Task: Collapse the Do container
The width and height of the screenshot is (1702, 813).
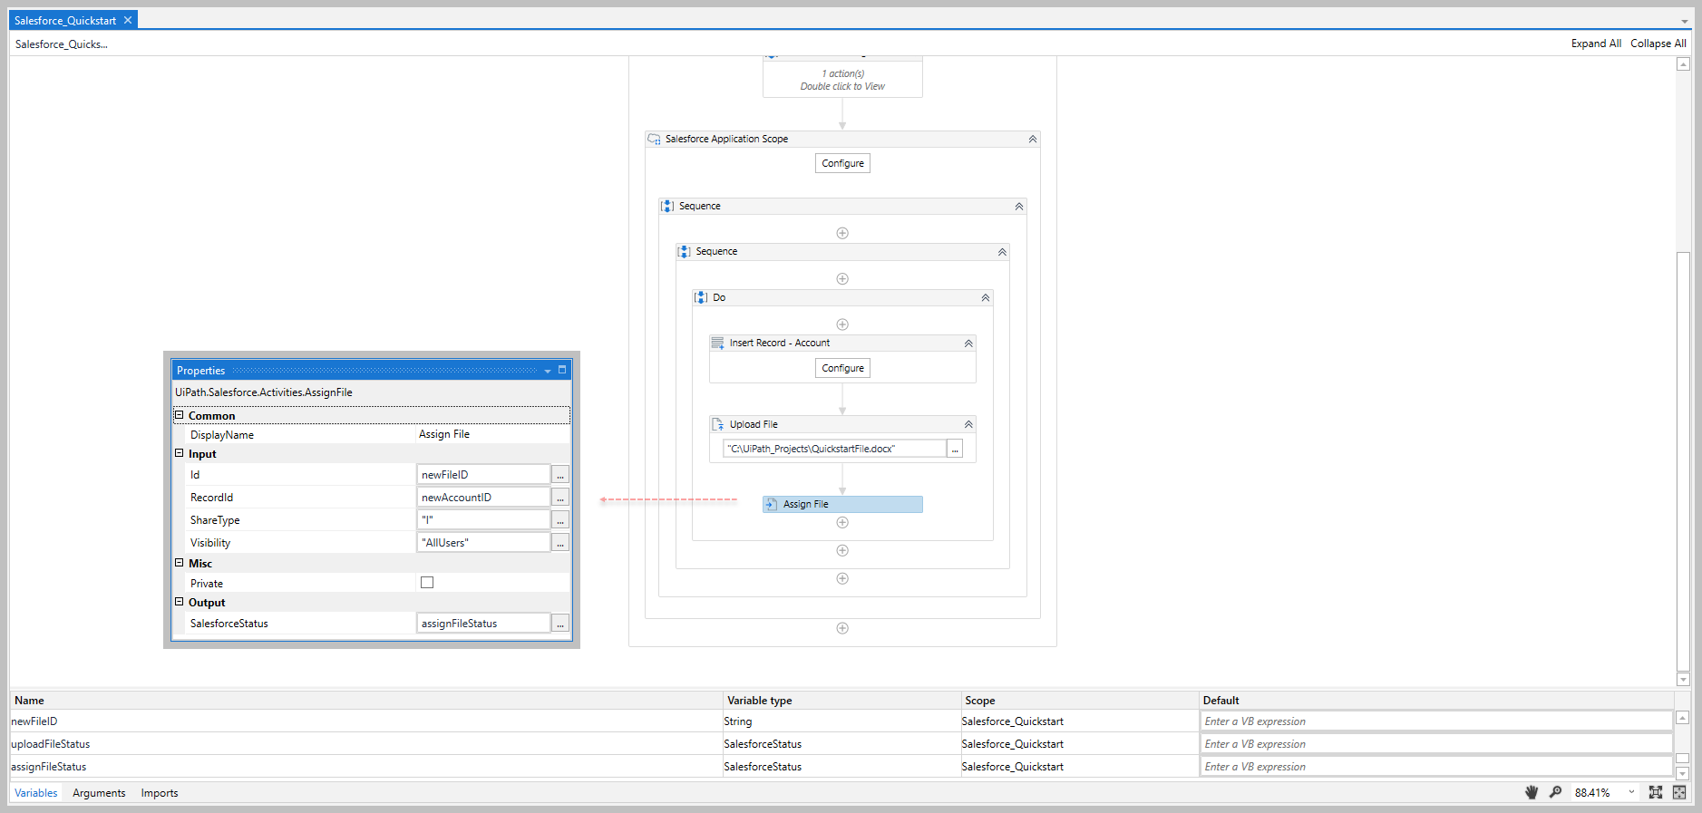Action: coord(986,297)
